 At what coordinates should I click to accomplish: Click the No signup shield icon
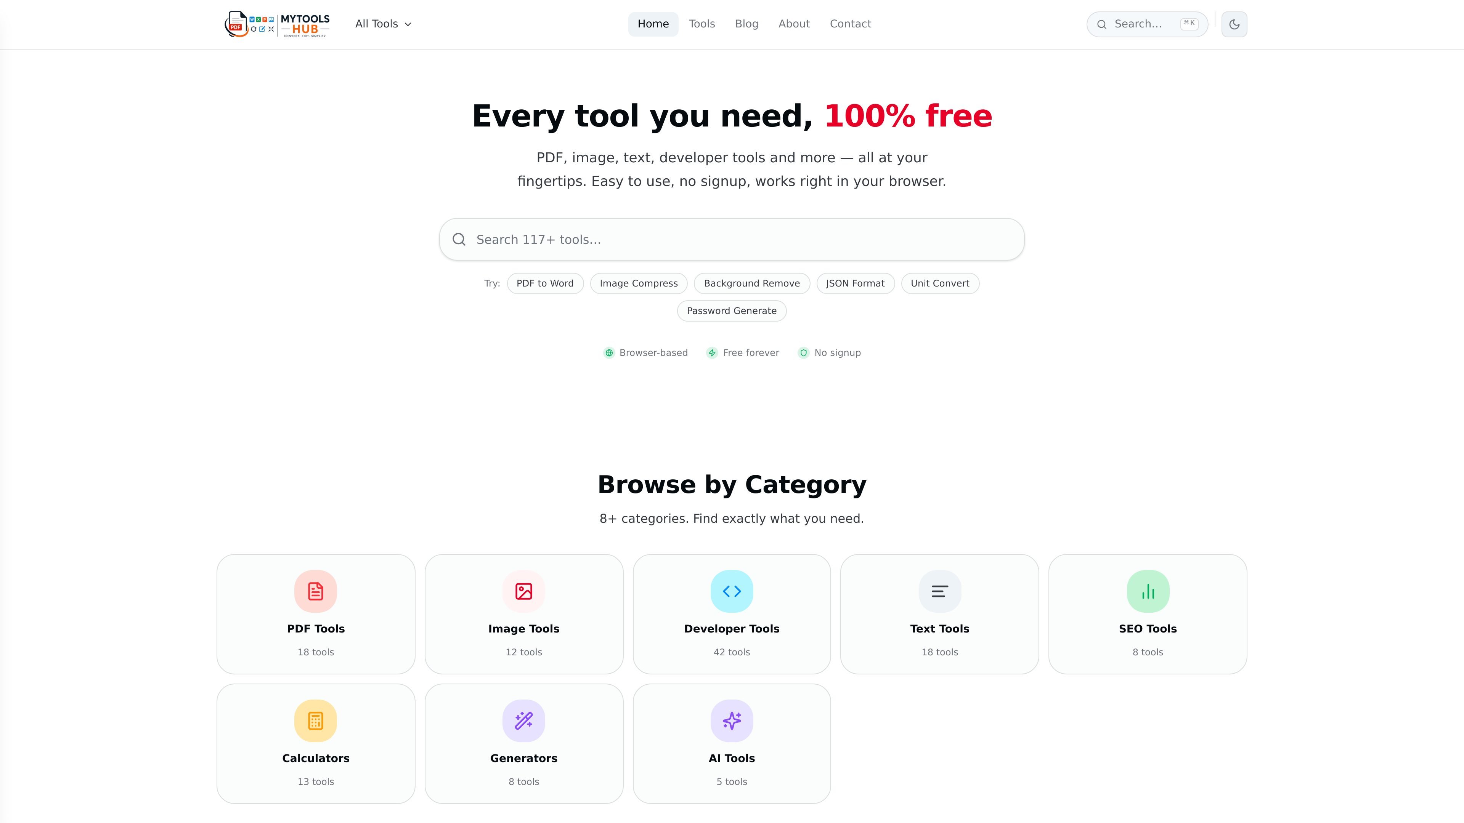803,353
